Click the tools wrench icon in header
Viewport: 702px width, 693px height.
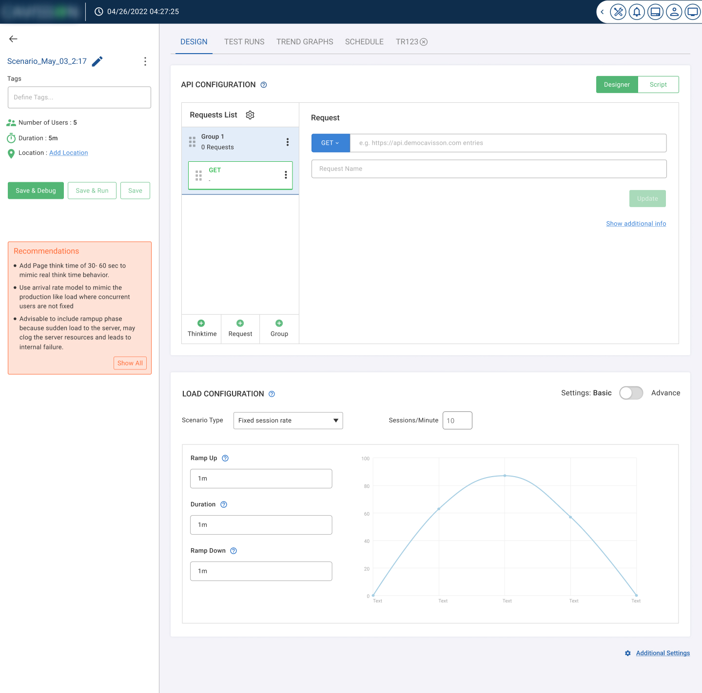(618, 12)
